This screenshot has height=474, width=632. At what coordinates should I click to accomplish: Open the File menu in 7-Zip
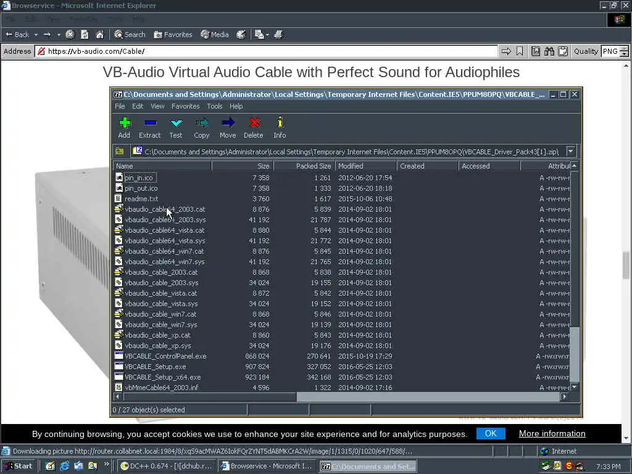coord(120,106)
